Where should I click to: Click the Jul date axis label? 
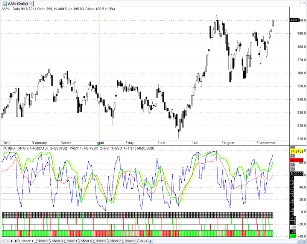click(195, 143)
